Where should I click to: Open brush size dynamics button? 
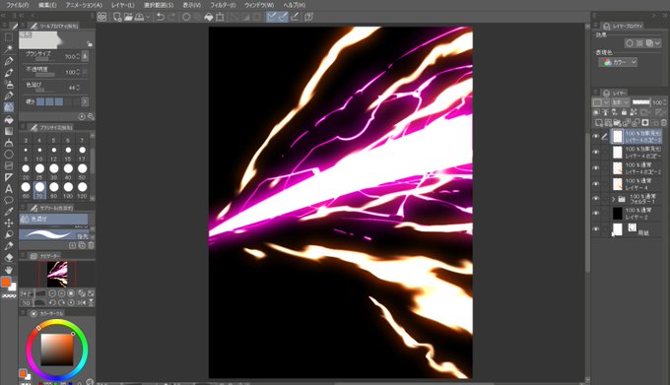coord(85,56)
